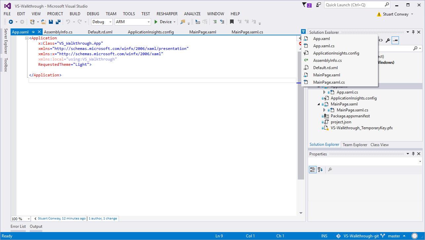Click the Solution Explorer Properties wrench icon
This screenshot has height=240, width=425.
[388, 40]
